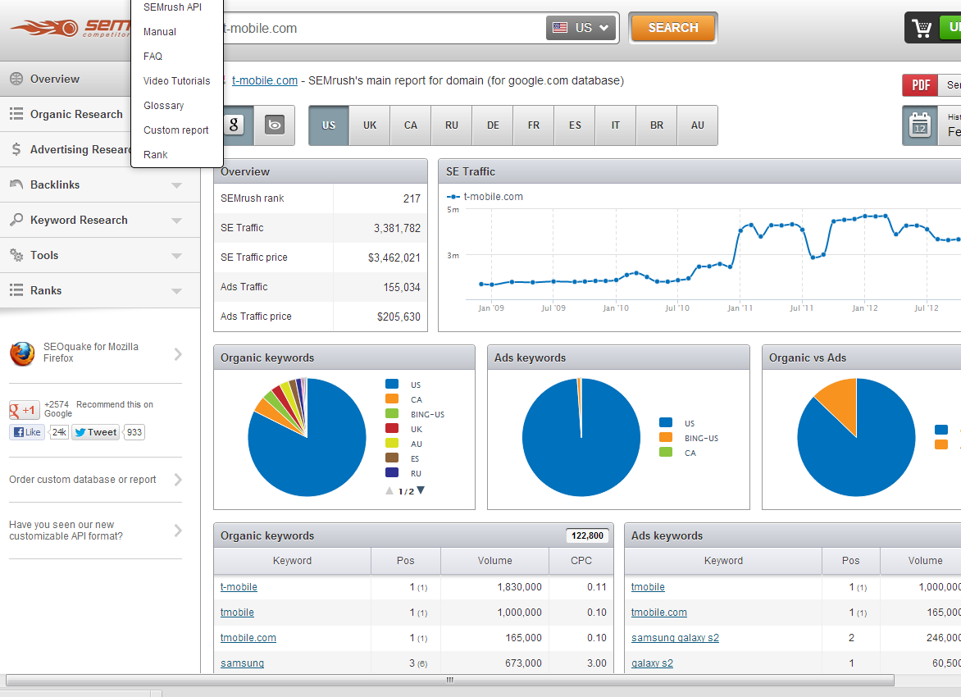Click into the domain search input field
961x697 pixels.
click(x=383, y=28)
